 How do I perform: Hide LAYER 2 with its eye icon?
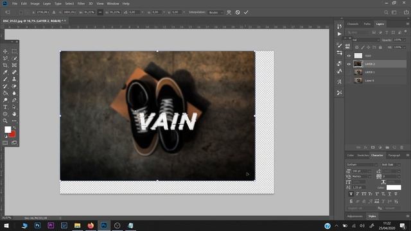pyautogui.click(x=349, y=64)
